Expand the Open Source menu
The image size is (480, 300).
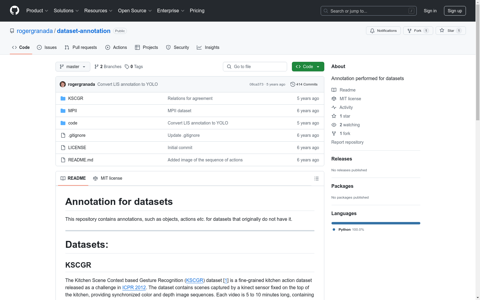(135, 10)
